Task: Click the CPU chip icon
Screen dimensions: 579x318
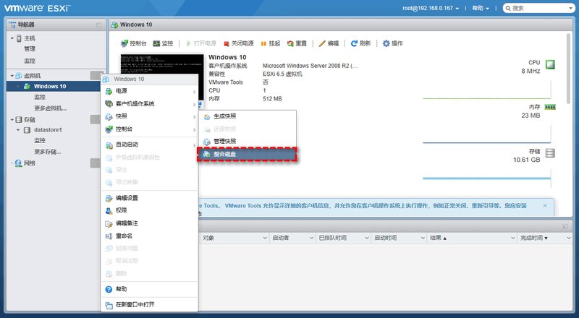Action: click(x=550, y=64)
